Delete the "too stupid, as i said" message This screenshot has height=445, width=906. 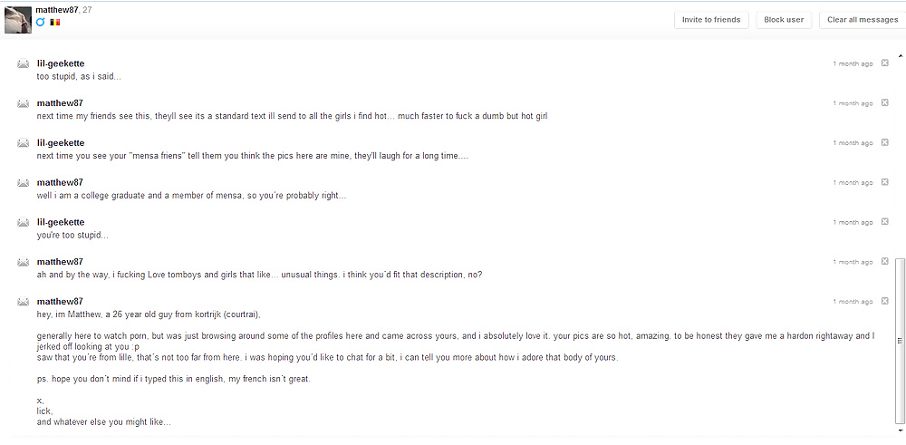(x=885, y=63)
